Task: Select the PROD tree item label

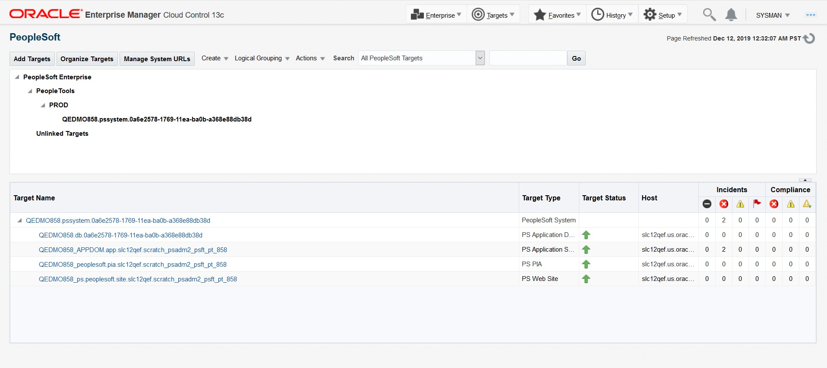Action: click(x=59, y=105)
